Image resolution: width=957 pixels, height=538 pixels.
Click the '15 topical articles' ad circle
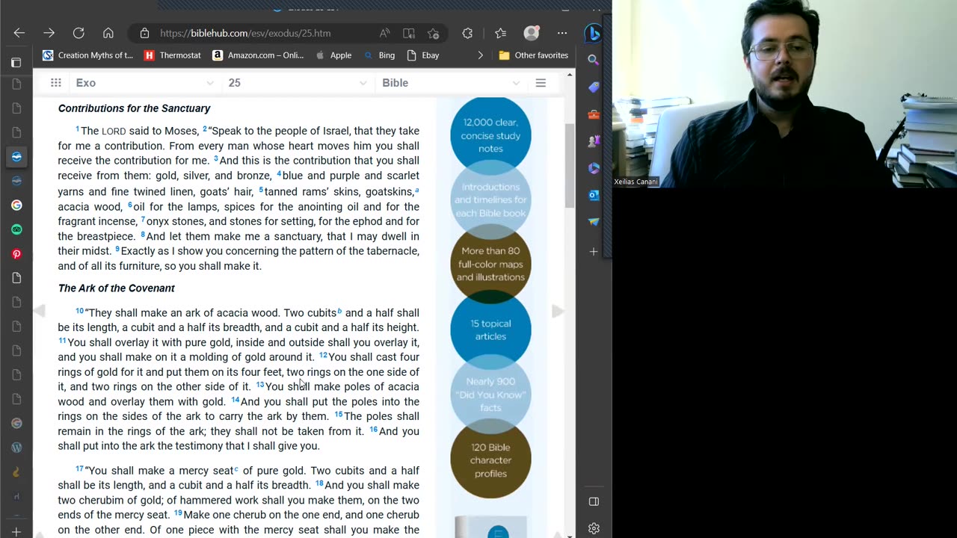click(490, 330)
